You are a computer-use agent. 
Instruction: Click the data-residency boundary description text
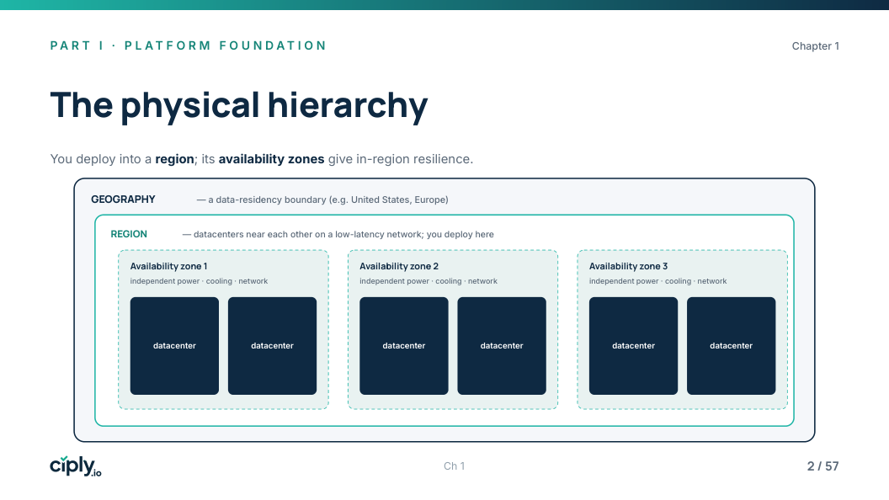click(322, 199)
